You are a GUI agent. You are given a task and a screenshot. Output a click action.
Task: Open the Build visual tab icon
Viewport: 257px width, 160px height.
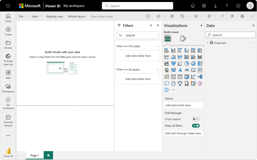coord(168,39)
